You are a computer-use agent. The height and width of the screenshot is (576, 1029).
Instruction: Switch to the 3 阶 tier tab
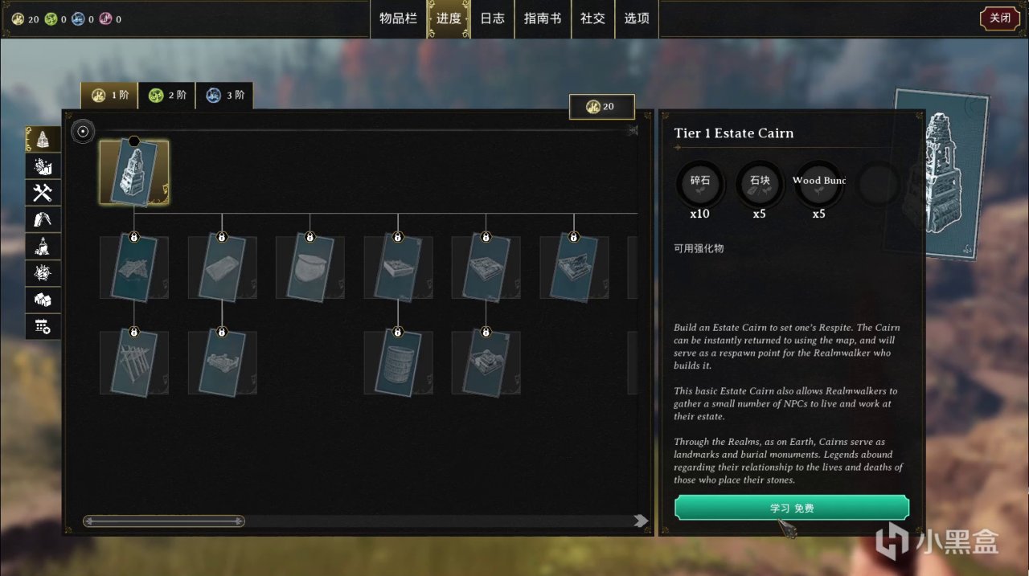(x=224, y=95)
